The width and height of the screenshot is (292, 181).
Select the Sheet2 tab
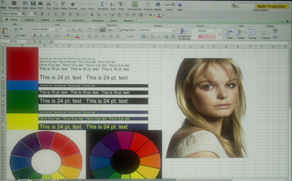coord(36,180)
